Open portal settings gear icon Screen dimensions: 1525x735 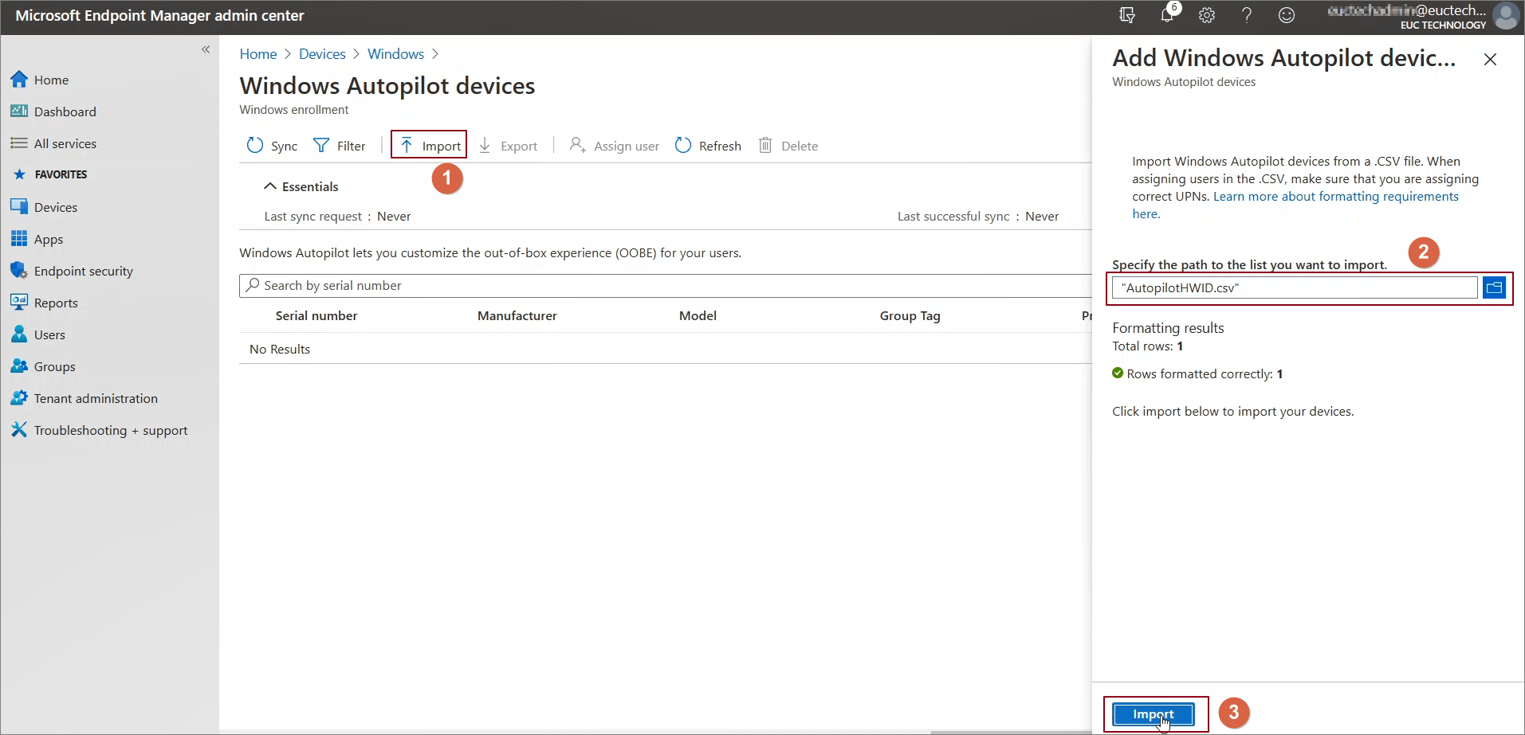pos(1207,15)
